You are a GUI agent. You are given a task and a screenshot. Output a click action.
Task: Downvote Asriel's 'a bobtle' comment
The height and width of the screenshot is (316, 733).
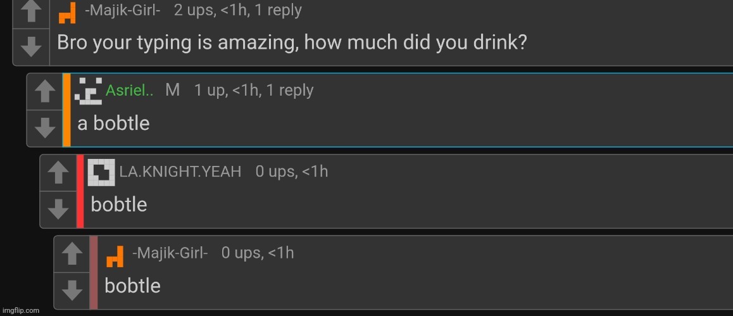pyautogui.click(x=44, y=128)
